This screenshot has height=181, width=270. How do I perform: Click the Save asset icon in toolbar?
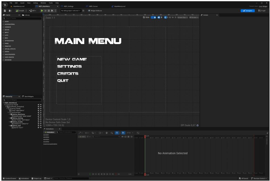[5, 11]
